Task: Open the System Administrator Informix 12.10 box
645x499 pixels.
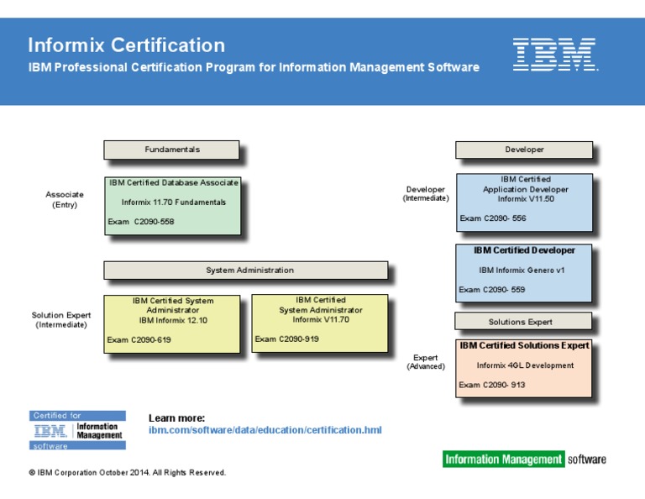Action: click(172, 323)
